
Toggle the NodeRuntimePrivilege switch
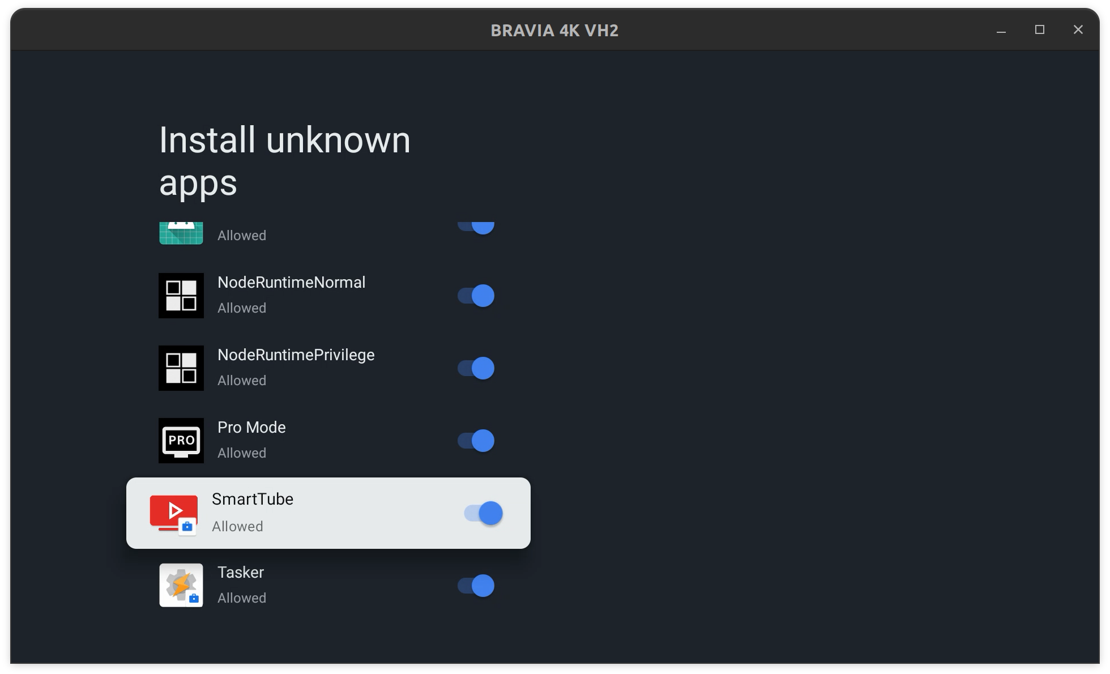pos(476,368)
